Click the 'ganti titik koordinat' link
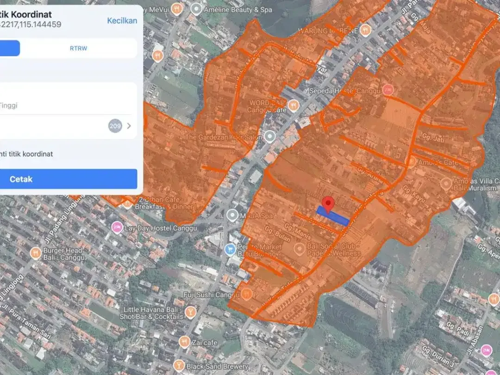This screenshot has width=500, height=375. (26, 154)
